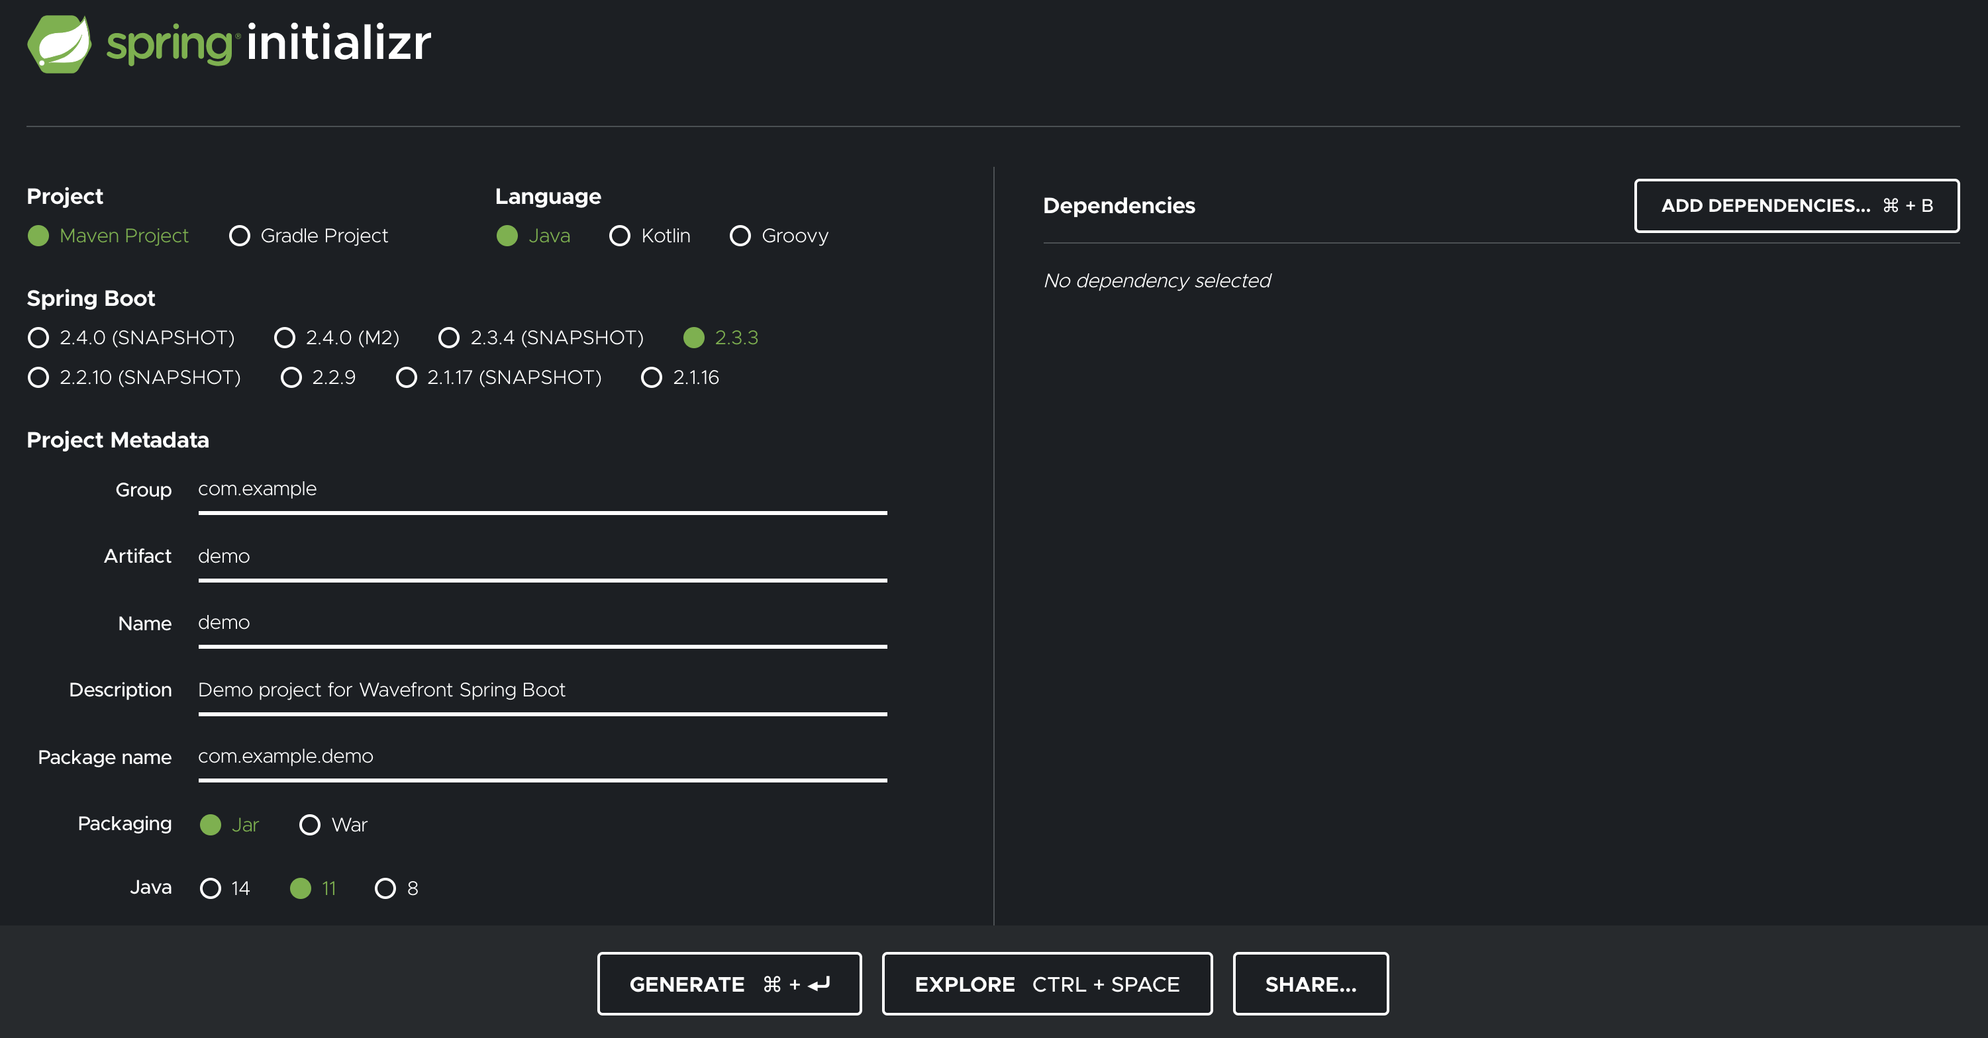The width and height of the screenshot is (1988, 1038).
Task: Focus the Artifact input field
Action: pyautogui.click(x=542, y=557)
